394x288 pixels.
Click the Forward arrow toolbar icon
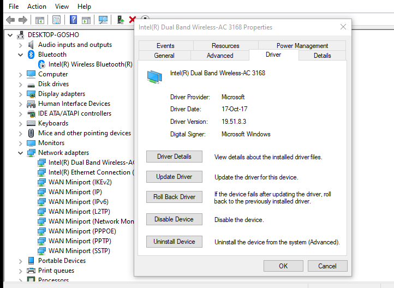[x=23, y=20]
